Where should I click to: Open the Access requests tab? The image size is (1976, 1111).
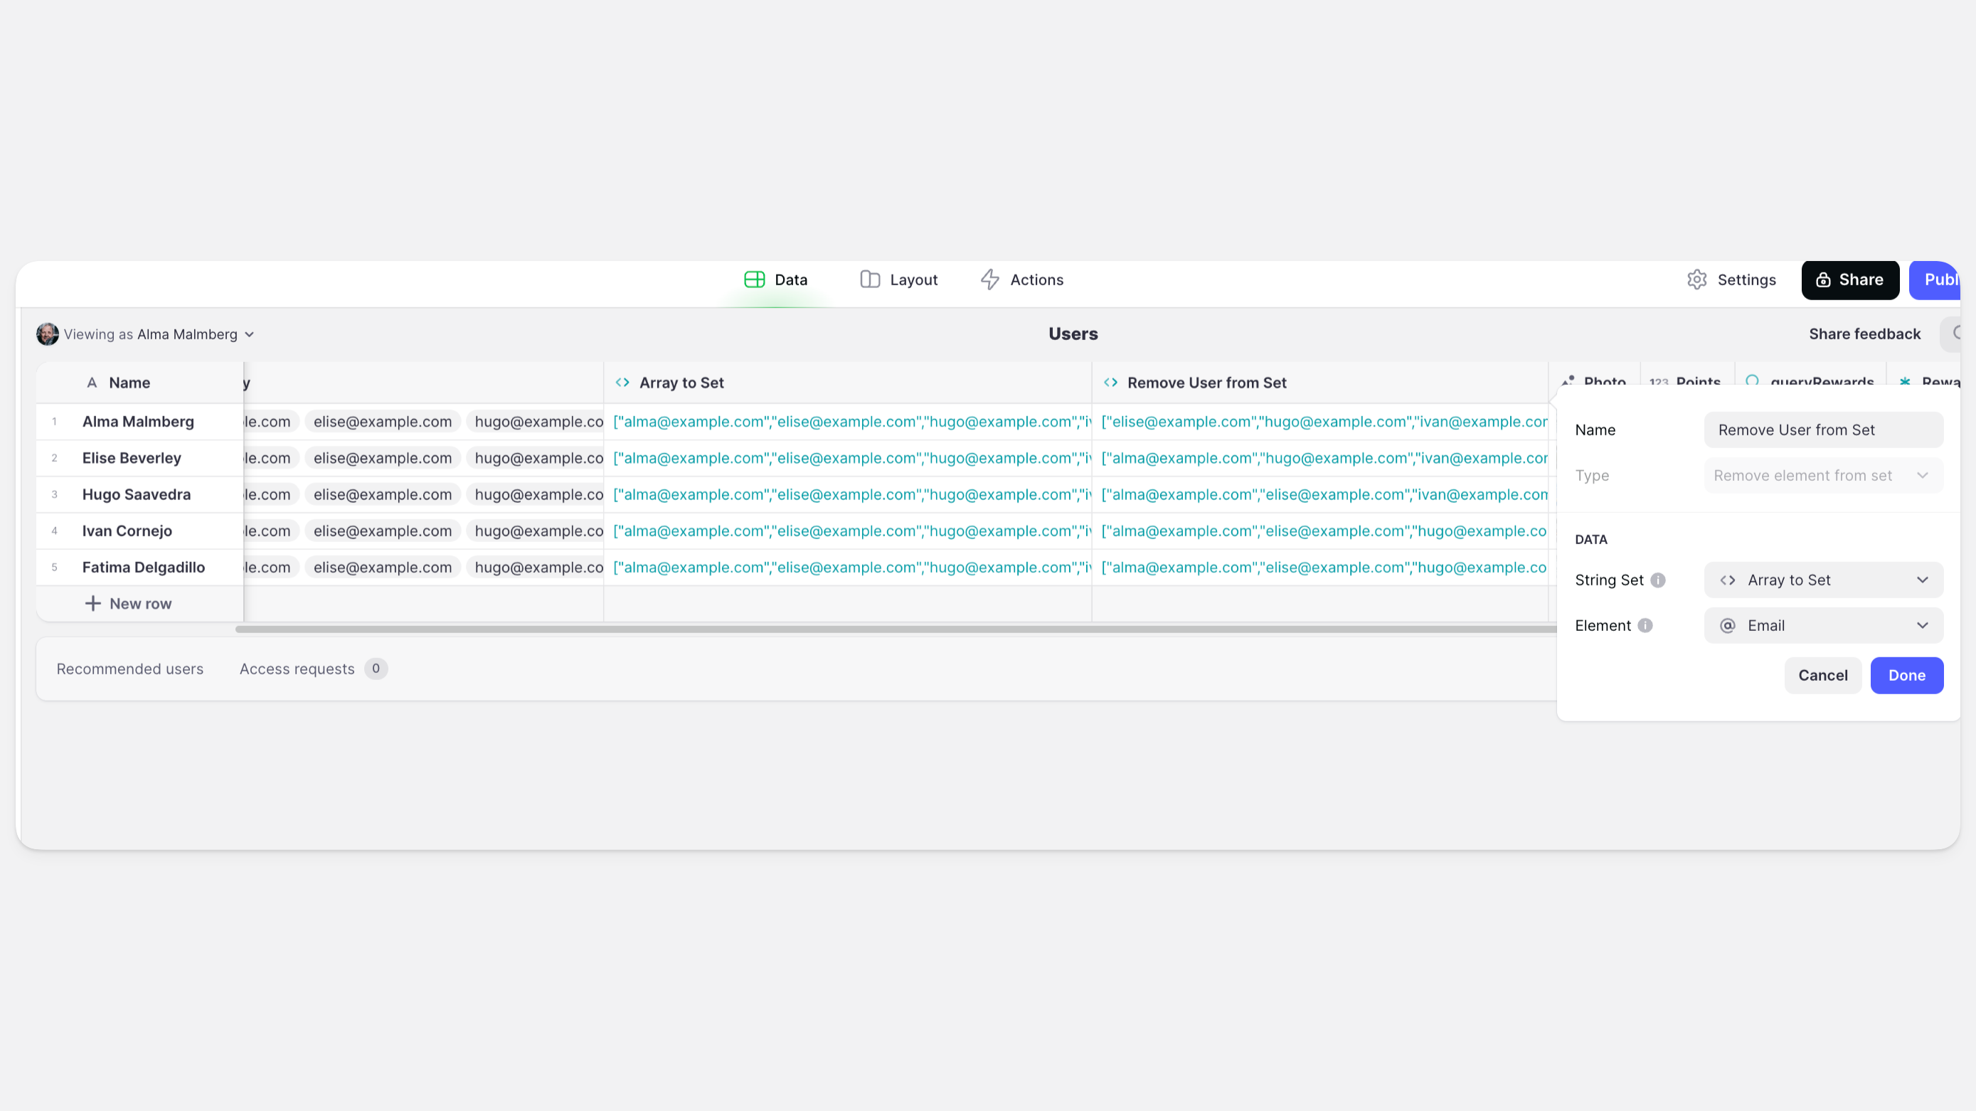[297, 669]
